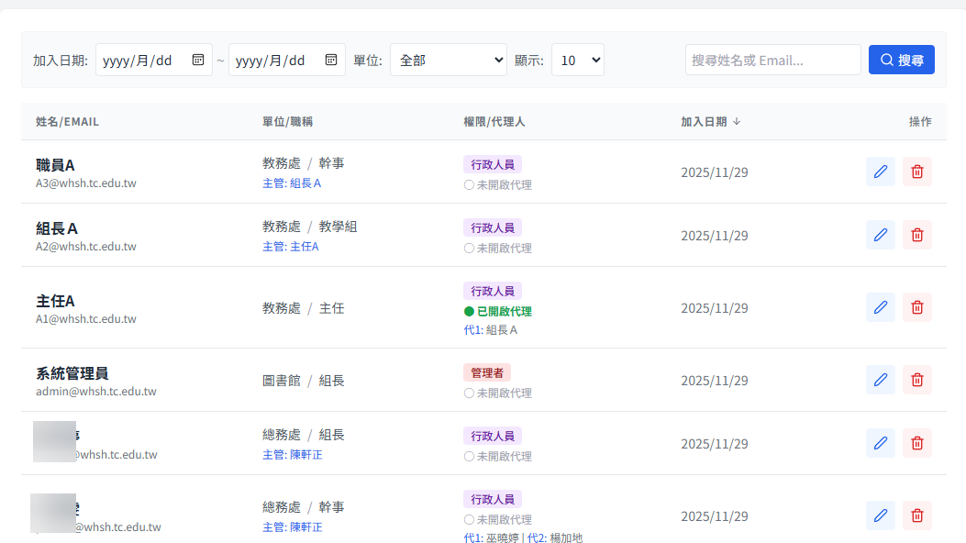This screenshot has width=966, height=543.
Task: Click the edit pencil icon for 職員A
Action: [881, 172]
